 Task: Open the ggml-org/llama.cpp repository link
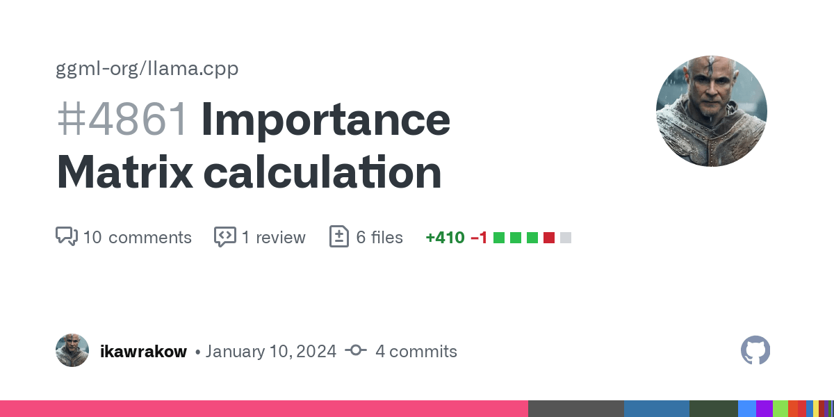pos(147,69)
